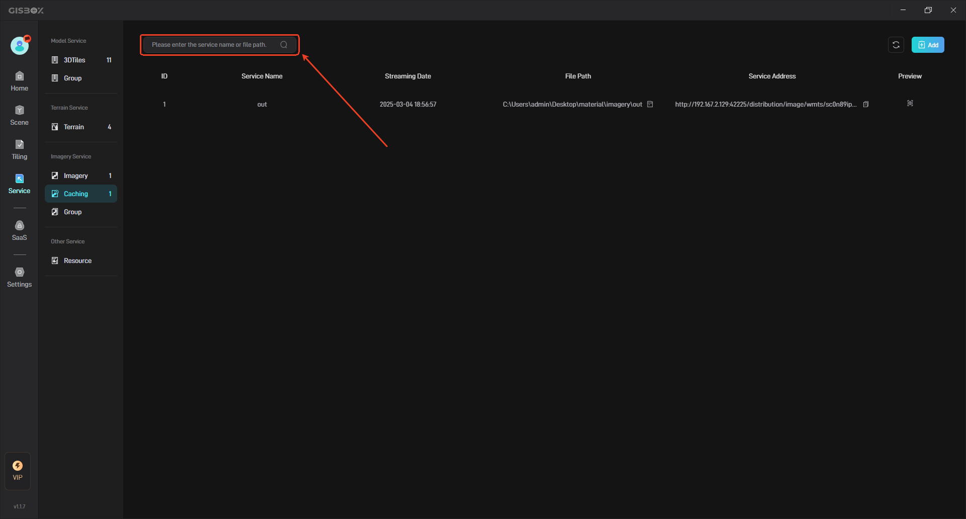Click the Terrain Service heading
966x519 pixels.
point(69,108)
